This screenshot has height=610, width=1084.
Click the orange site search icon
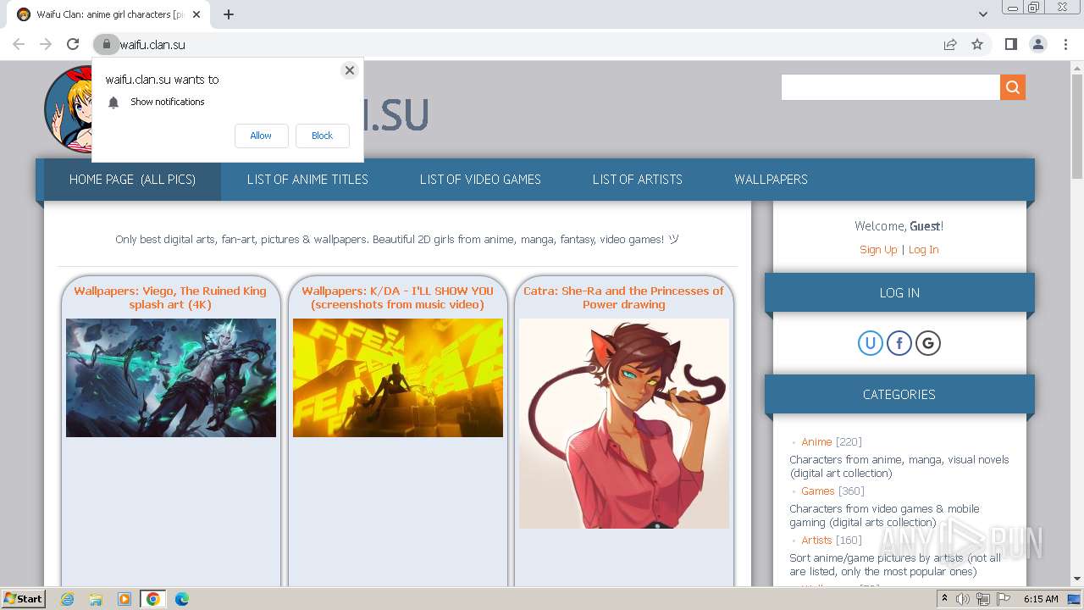coord(1013,87)
